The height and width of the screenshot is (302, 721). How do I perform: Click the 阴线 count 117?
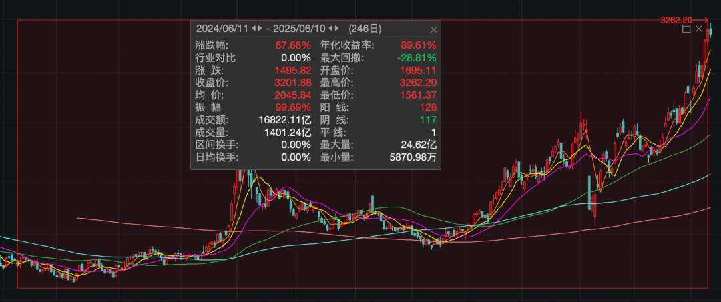point(428,120)
